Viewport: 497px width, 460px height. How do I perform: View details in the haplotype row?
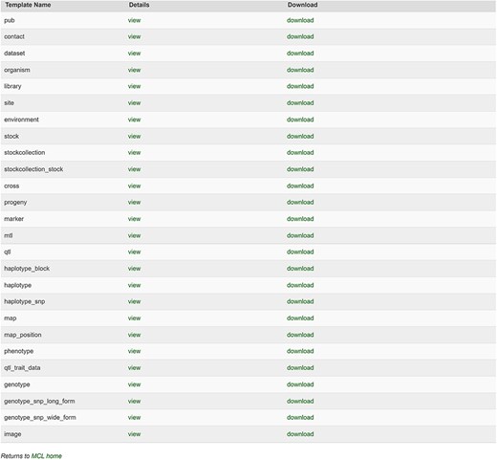(x=134, y=285)
